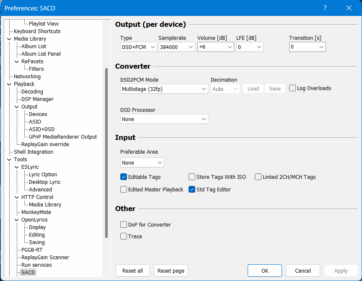Viewport: 362px width, 281px height.
Task: Select Run services tree item
Action: [x=36, y=265]
